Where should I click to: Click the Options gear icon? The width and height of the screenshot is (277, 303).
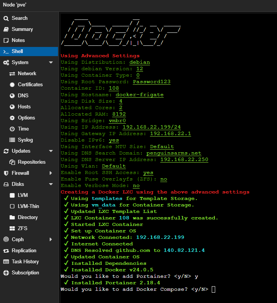12,118
